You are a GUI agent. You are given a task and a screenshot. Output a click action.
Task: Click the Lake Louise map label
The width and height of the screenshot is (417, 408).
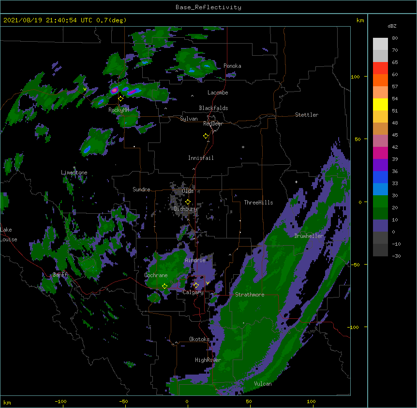pyautogui.click(x=9, y=235)
